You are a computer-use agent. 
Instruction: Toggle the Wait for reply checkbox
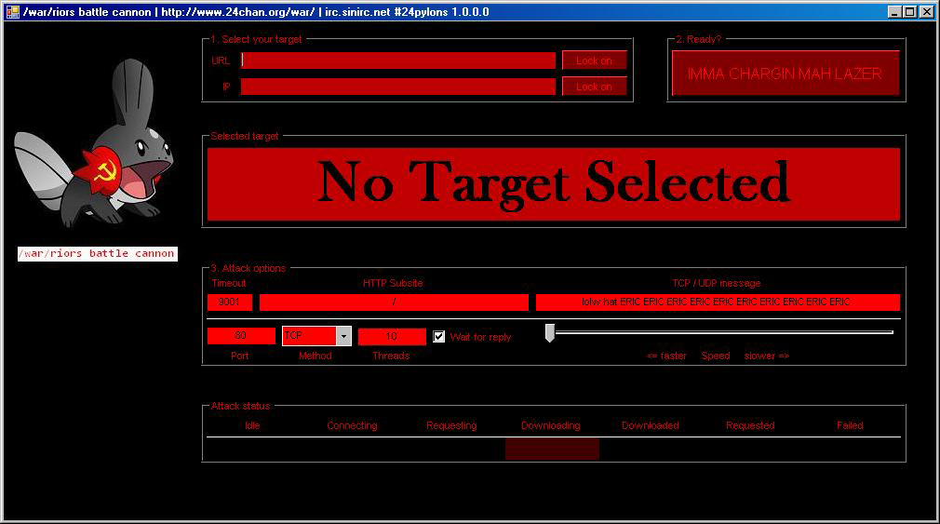coord(439,336)
